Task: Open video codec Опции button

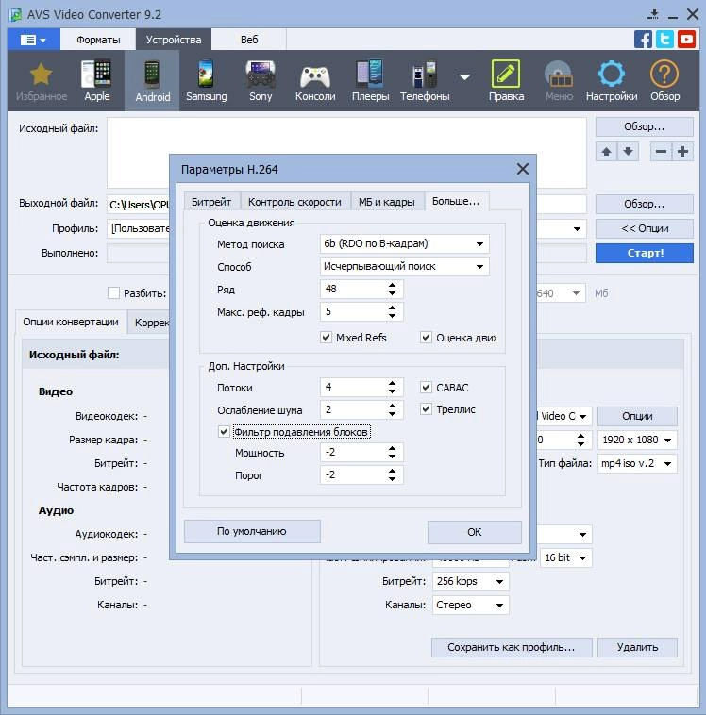Action: [x=637, y=416]
